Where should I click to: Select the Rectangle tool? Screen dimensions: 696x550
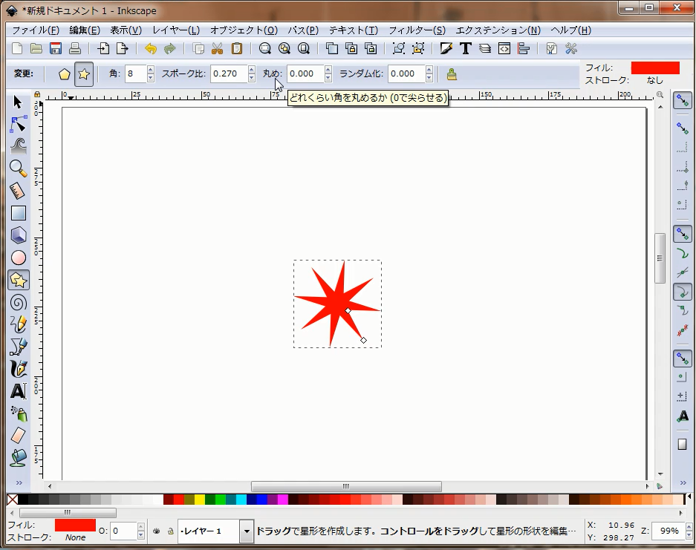[x=19, y=213]
